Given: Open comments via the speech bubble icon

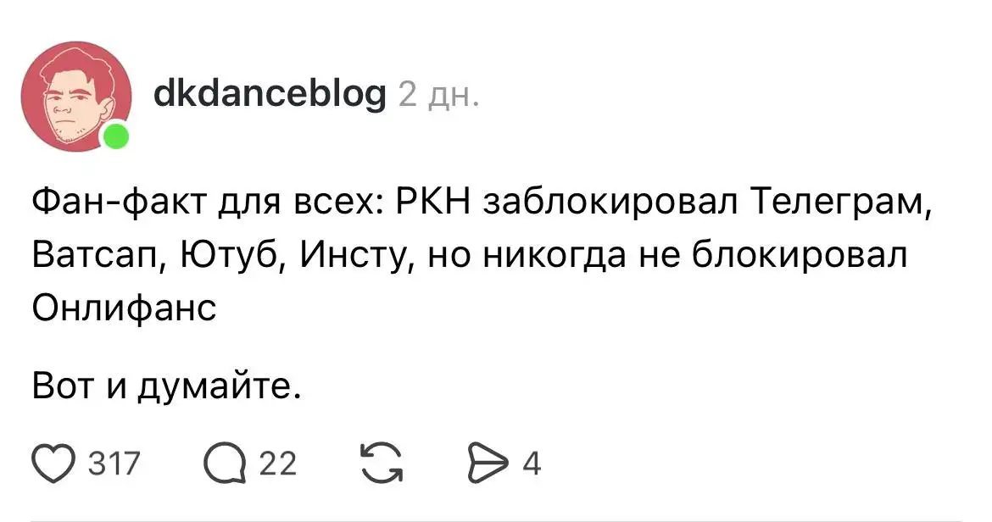Looking at the screenshot, I should tap(225, 463).
